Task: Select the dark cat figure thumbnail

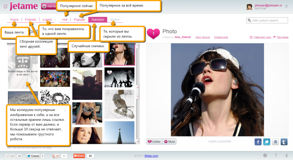Action: coord(87,85)
